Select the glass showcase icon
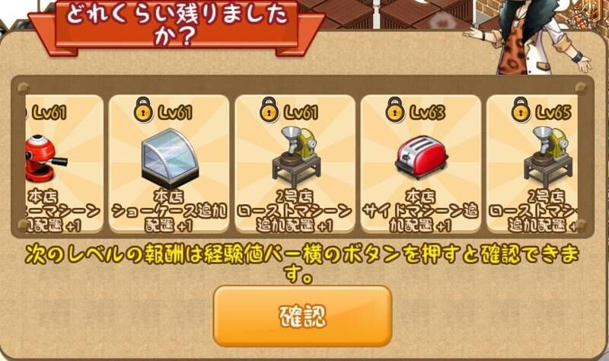 pyautogui.click(x=169, y=158)
